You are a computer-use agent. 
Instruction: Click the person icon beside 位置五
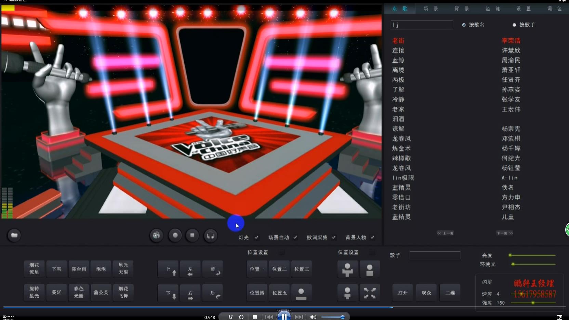[x=301, y=293]
